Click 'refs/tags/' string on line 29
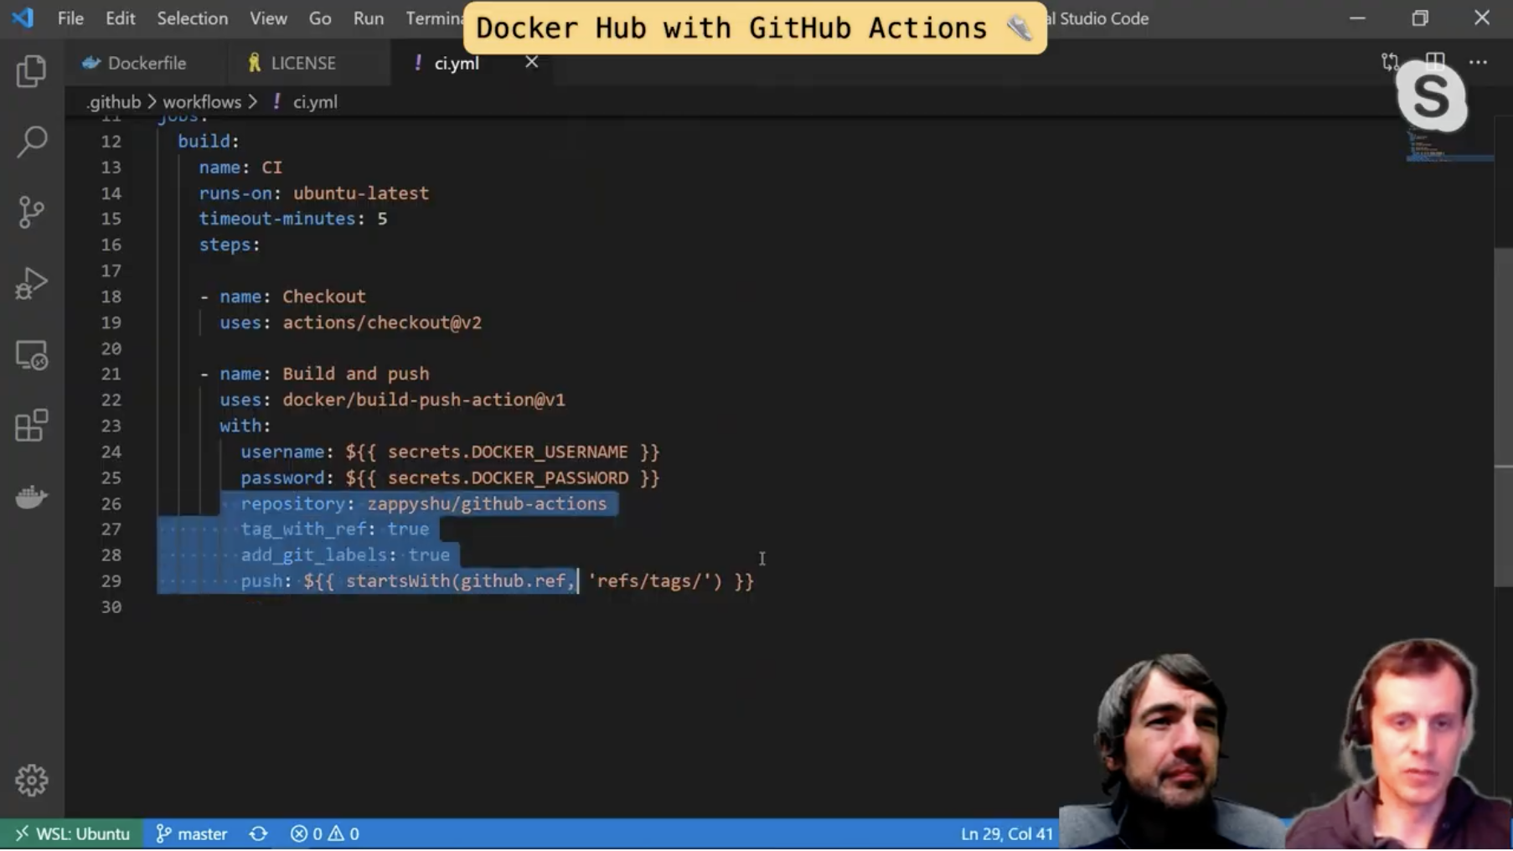Viewport: 1513px width, 851px height. 650,580
